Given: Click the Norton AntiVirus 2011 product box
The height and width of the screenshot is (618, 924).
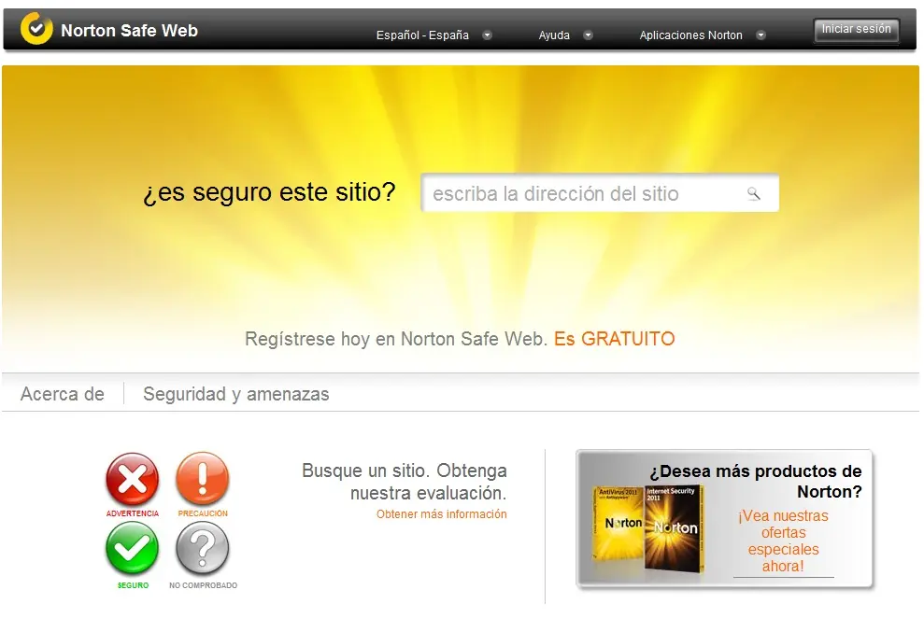Looking at the screenshot, I should 618,523.
